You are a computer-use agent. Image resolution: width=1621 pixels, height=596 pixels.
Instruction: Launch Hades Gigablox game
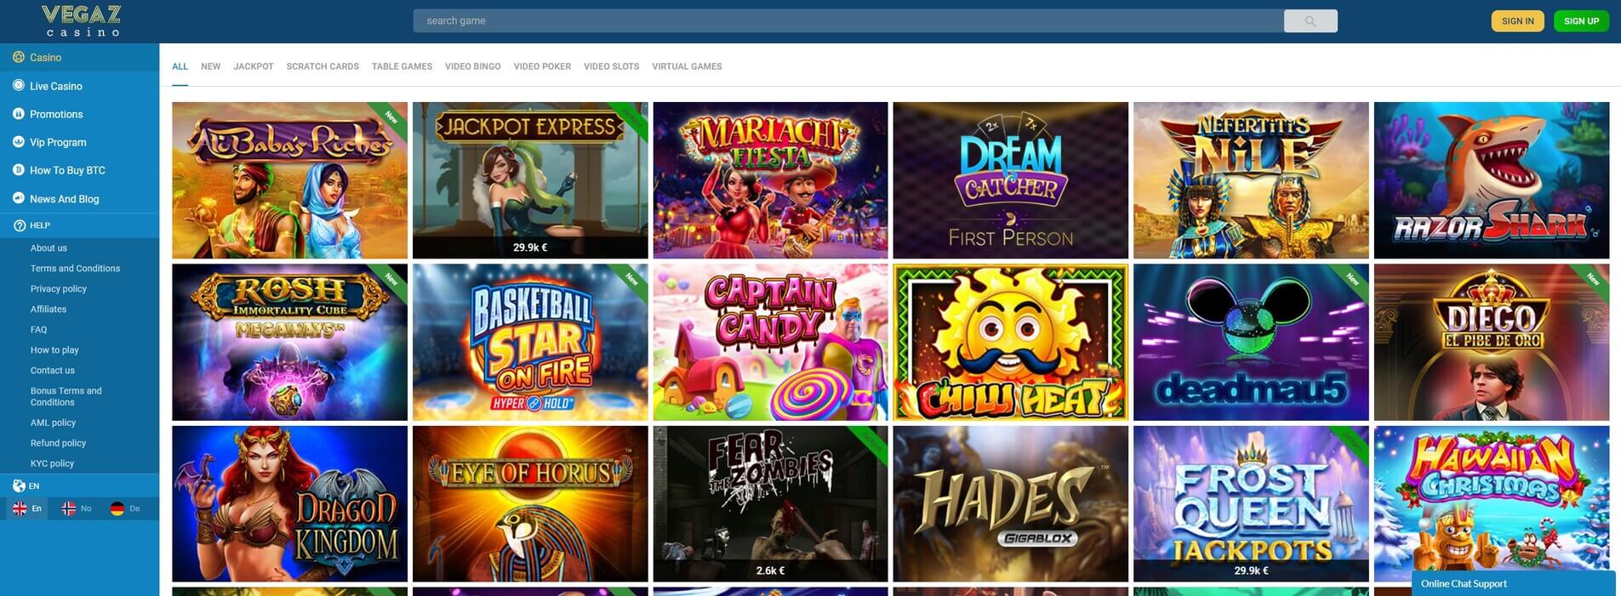(1011, 503)
